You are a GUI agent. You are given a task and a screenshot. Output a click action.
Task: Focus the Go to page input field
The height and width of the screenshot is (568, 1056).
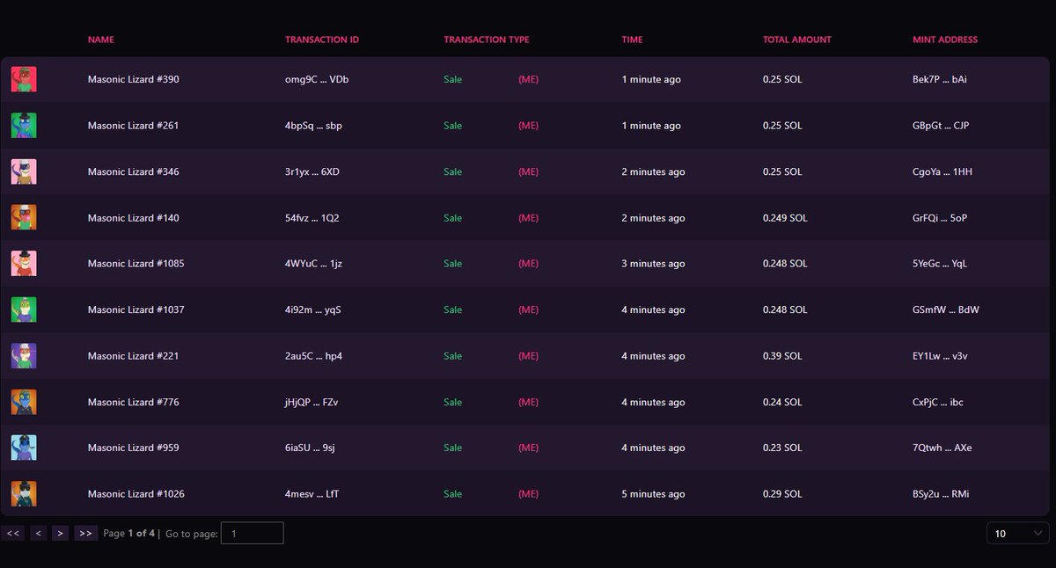coord(252,533)
